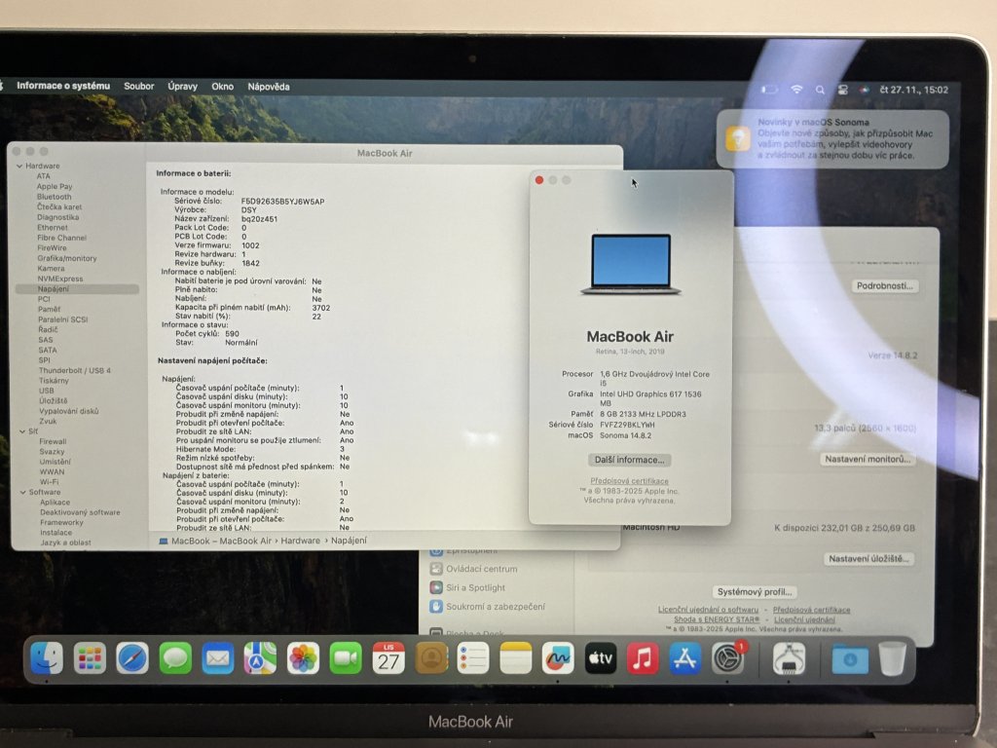Open the Freeform app in dock
997x748 pixels.
(x=558, y=658)
